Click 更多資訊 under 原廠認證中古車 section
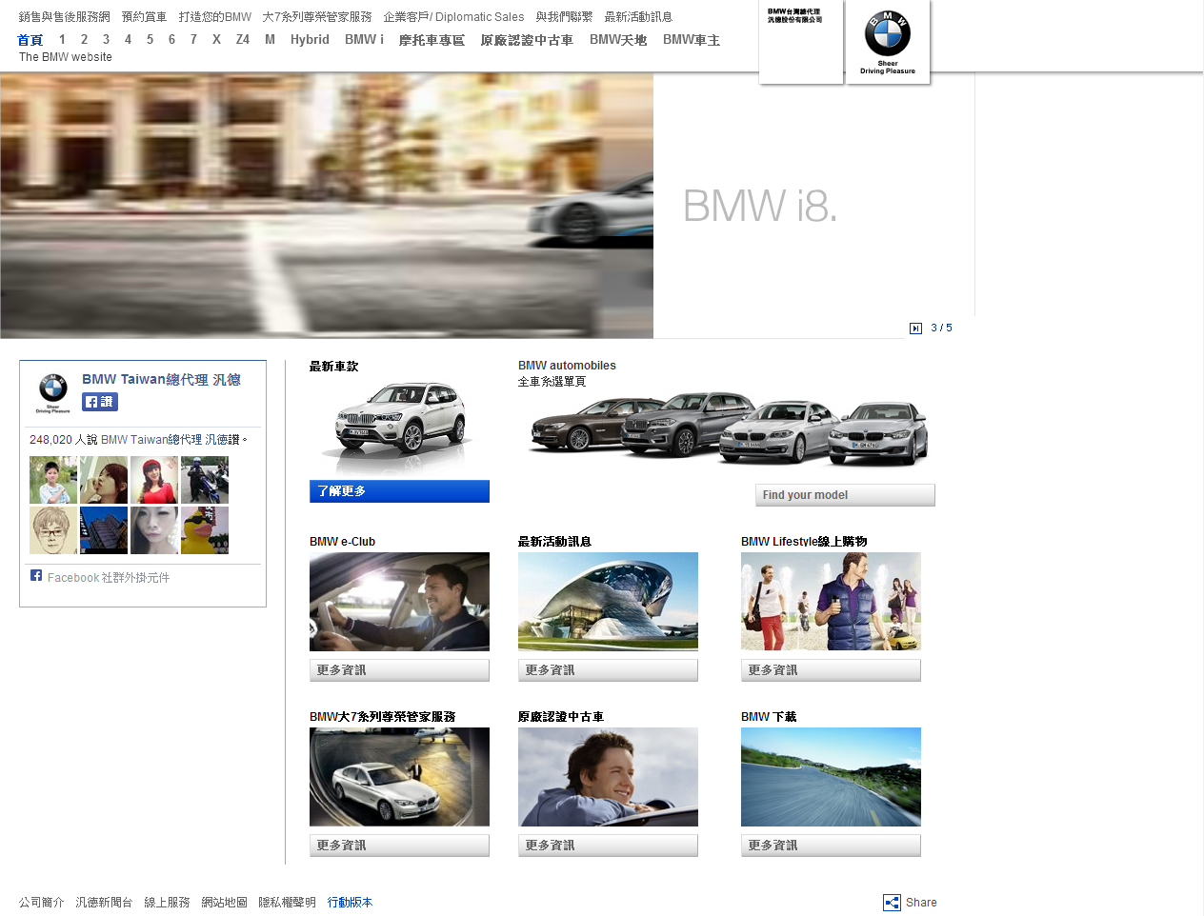Screen dimensions: 1204x916 pos(608,846)
